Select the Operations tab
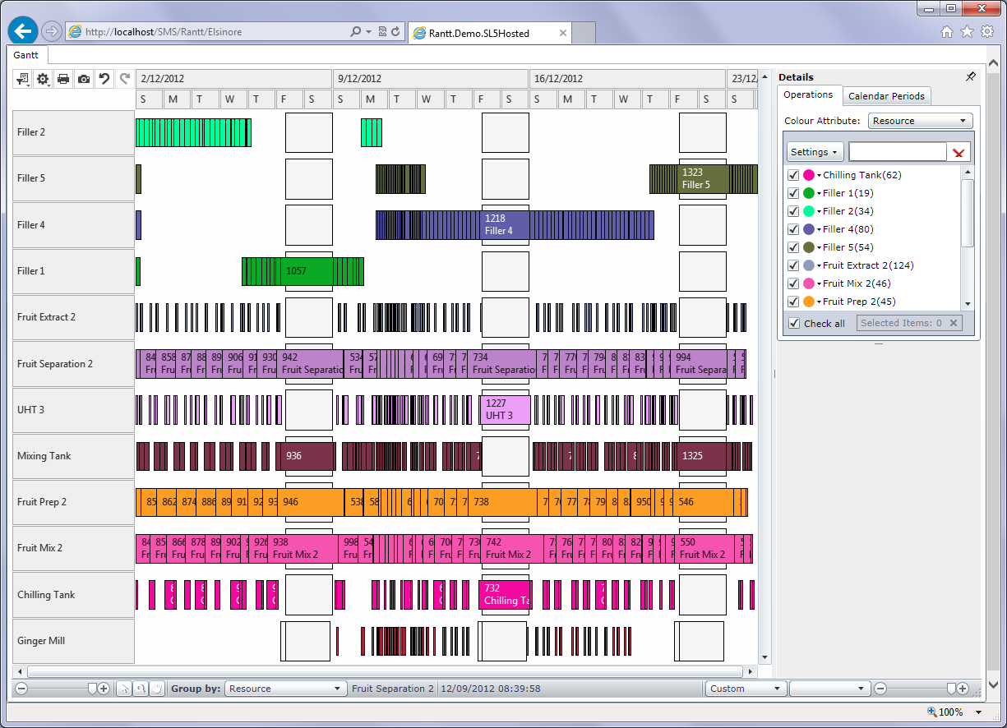Viewport: 1007px width, 728px height. pyautogui.click(x=808, y=95)
